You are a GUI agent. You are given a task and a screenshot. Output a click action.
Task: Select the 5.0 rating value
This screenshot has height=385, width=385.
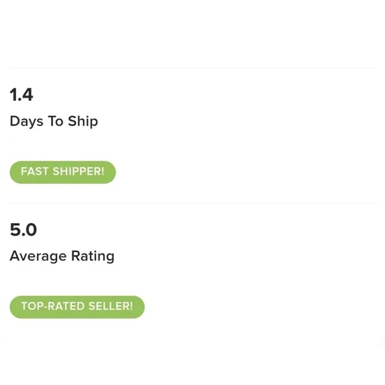(x=23, y=230)
